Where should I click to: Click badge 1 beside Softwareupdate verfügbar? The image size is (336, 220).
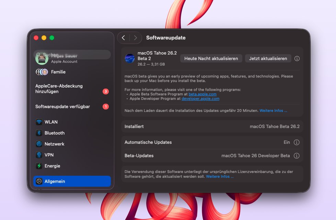[106, 106]
